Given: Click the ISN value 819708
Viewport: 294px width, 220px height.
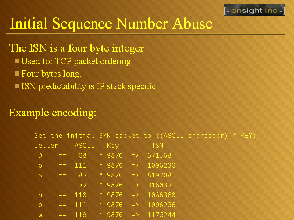Looking at the screenshot, I should [x=159, y=175].
